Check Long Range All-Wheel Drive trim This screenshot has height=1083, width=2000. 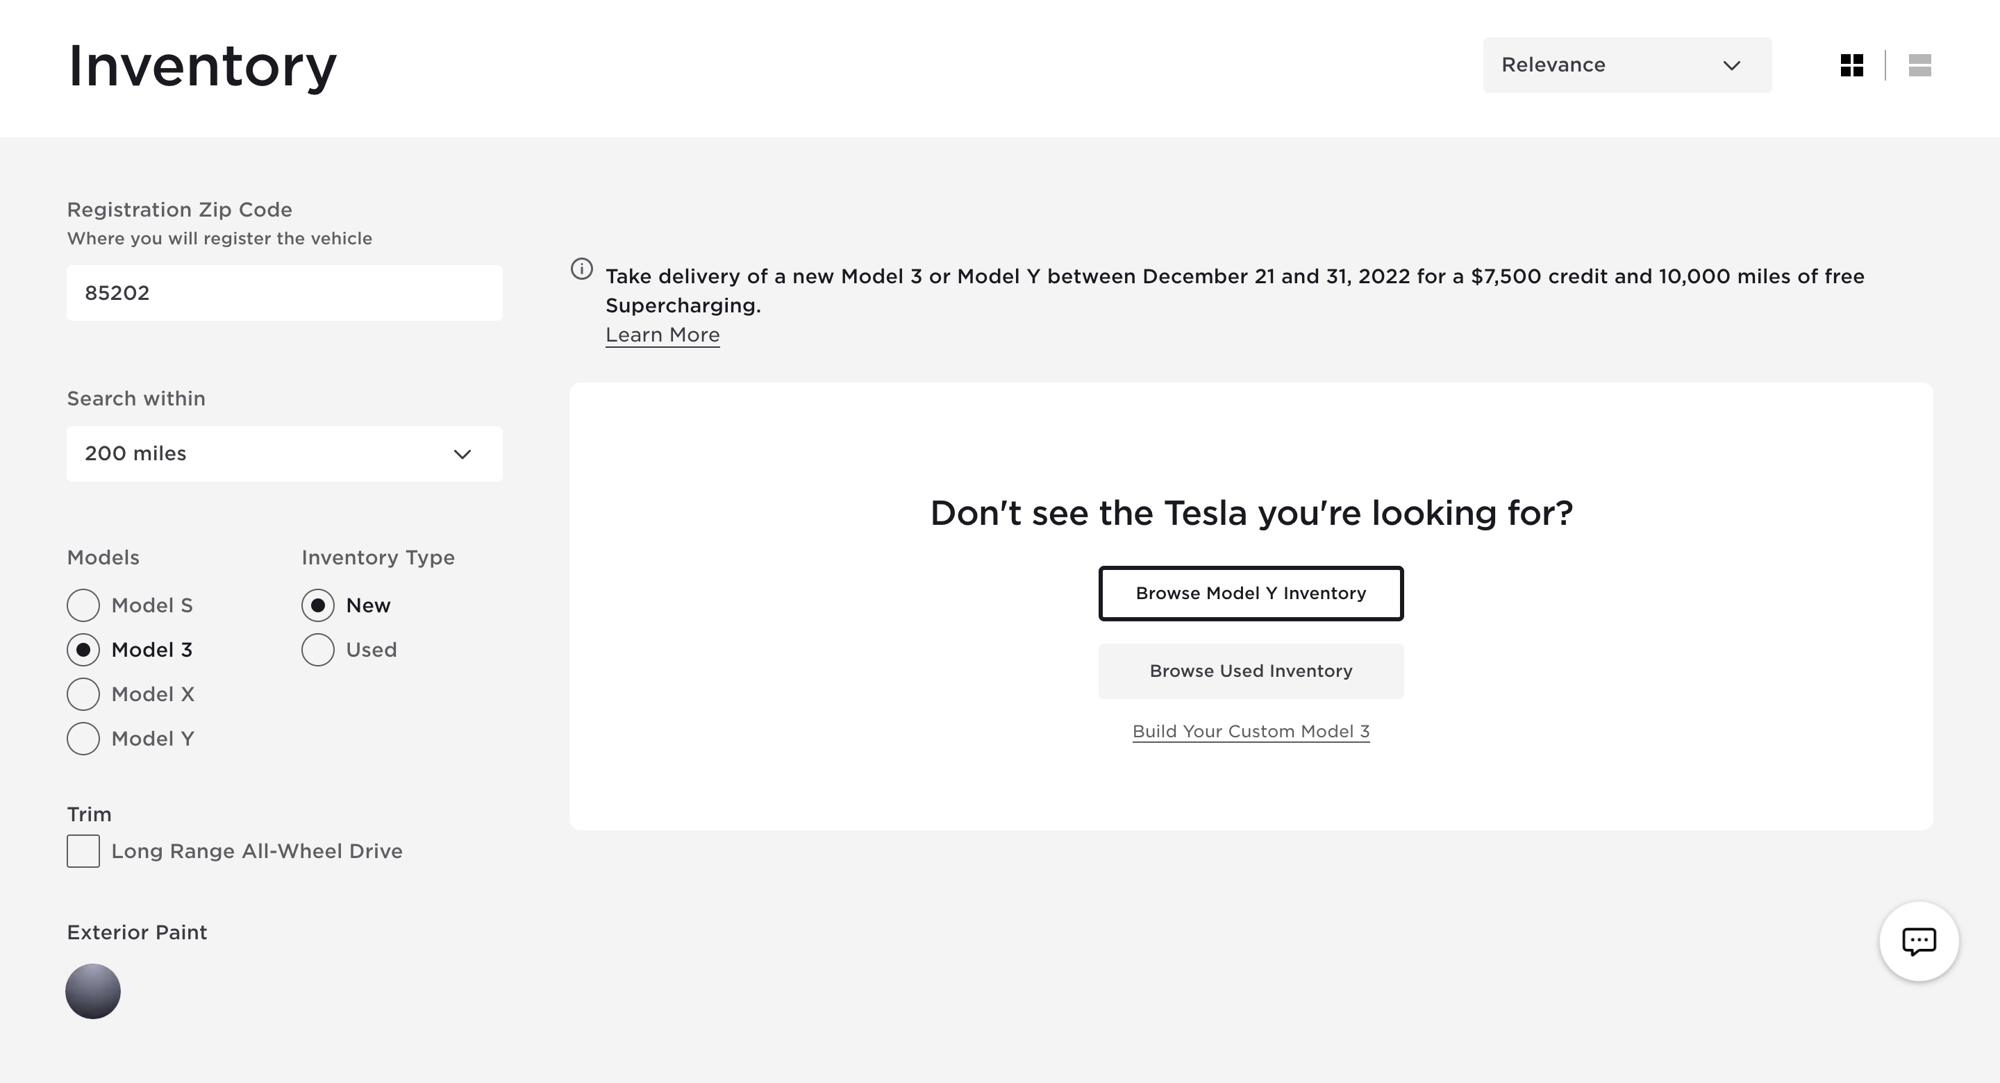(x=83, y=851)
